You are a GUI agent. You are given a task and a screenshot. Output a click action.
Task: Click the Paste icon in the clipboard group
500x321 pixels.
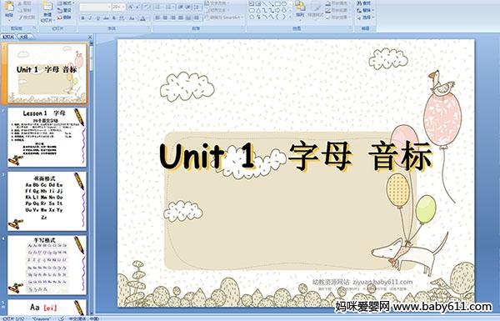pos(9,10)
